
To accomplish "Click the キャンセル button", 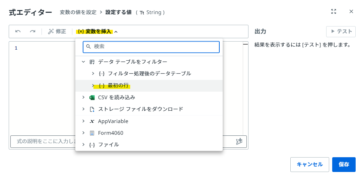I will click(x=309, y=165).
